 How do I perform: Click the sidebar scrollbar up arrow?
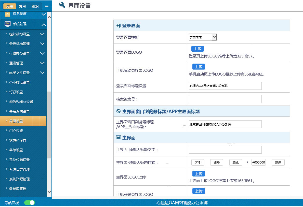pos(49,17)
